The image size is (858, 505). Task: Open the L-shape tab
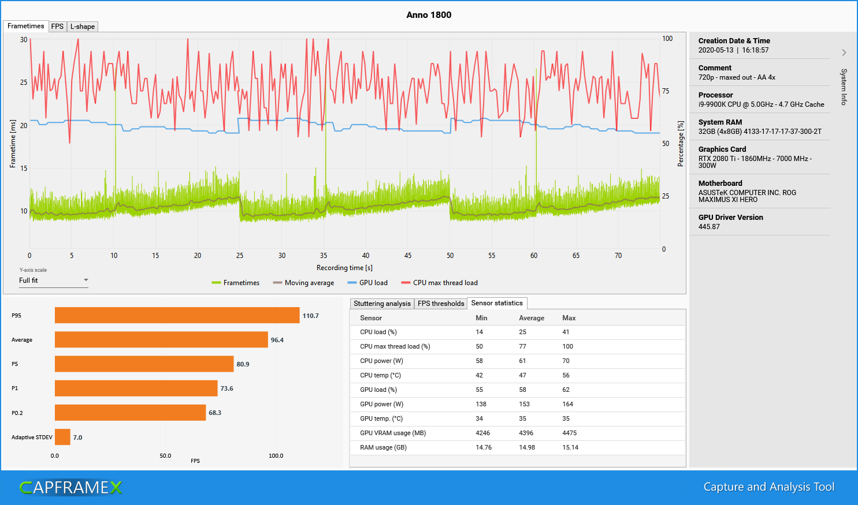pyautogui.click(x=83, y=27)
